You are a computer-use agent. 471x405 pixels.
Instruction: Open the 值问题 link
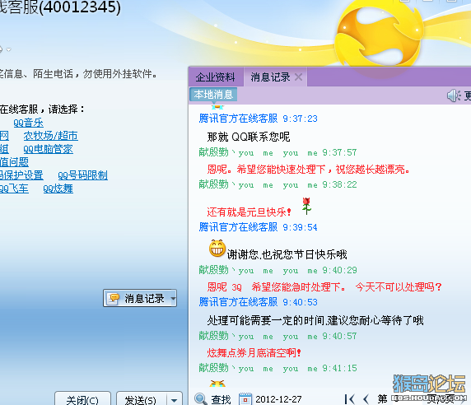[x=14, y=162]
